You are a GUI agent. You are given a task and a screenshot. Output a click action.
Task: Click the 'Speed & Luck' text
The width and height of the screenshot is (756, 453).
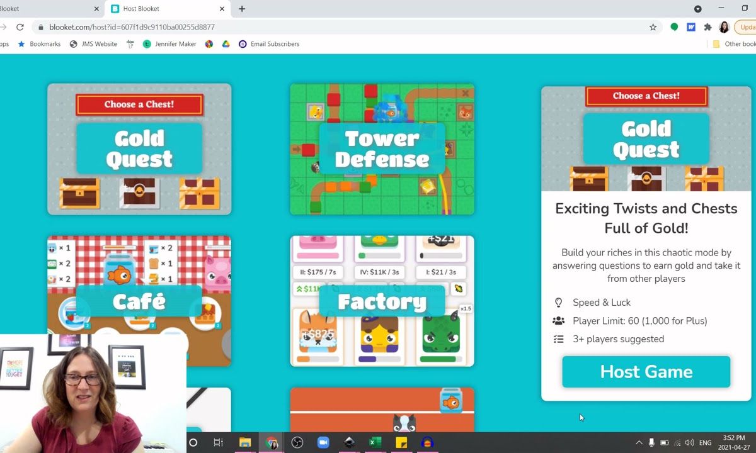(x=602, y=303)
